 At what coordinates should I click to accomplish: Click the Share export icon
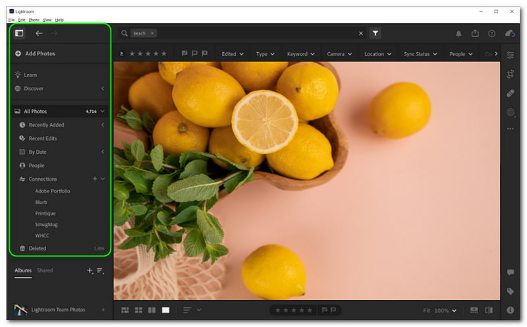point(475,33)
